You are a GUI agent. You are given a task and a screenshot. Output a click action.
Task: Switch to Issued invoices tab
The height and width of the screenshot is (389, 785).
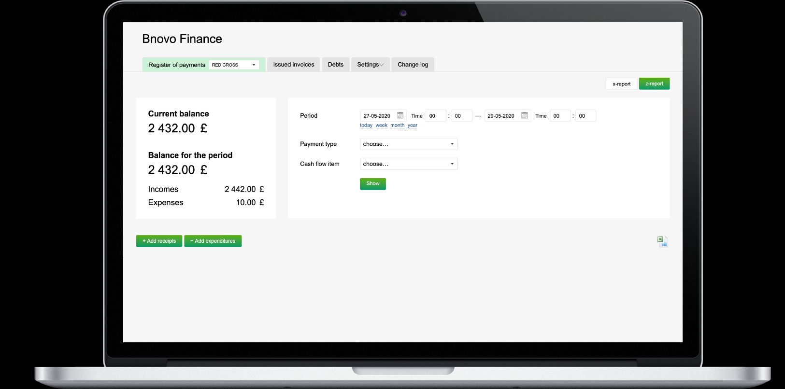[x=294, y=65]
